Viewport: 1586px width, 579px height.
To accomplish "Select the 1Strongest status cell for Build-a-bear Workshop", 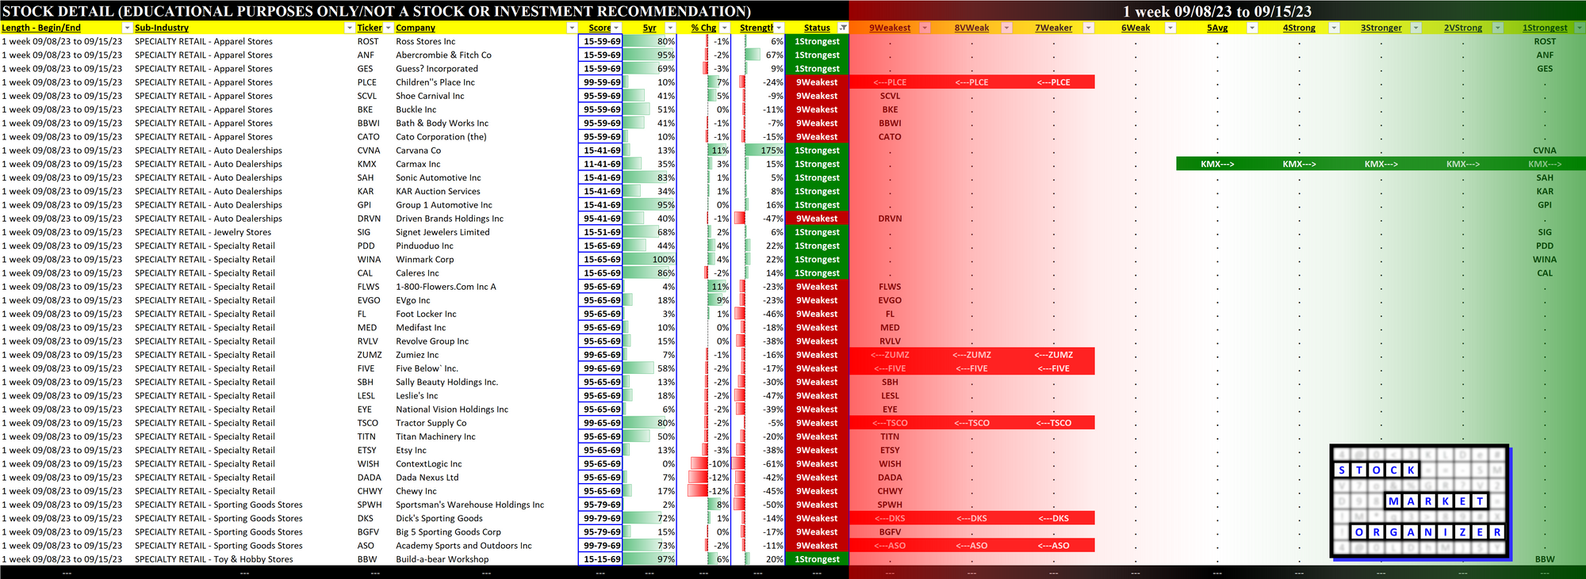I will [x=817, y=559].
